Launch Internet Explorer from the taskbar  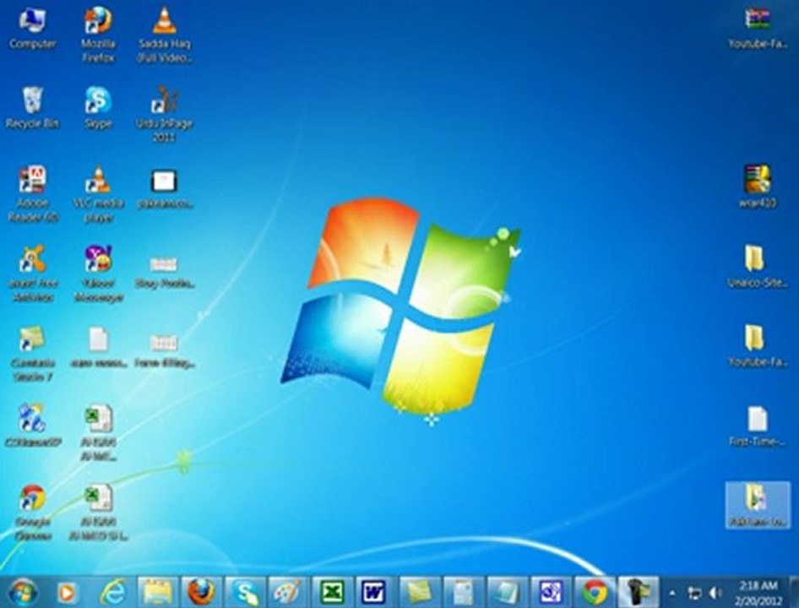coord(113,593)
